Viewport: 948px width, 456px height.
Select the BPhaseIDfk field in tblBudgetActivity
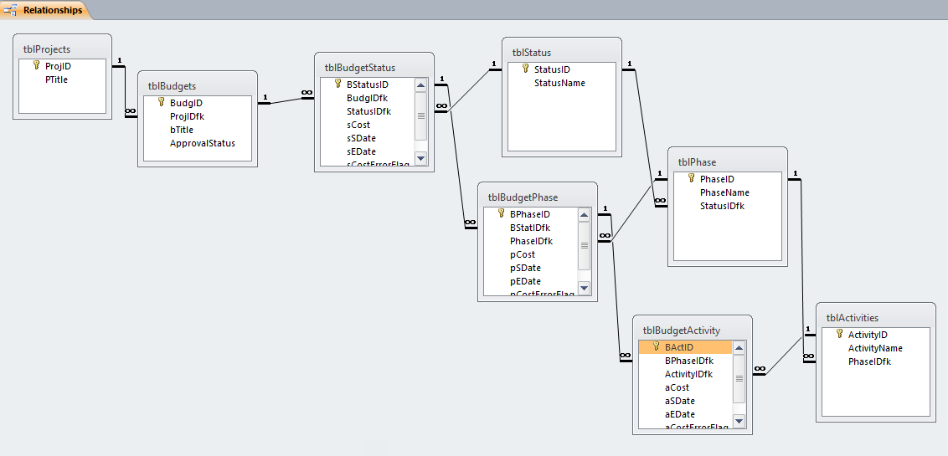click(x=689, y=361)
